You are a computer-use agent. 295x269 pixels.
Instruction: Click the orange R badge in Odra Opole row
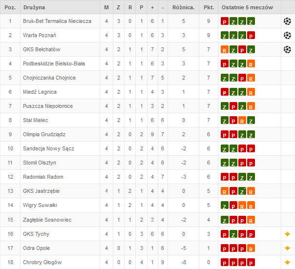pyautogui.click(x=251, y=248)
